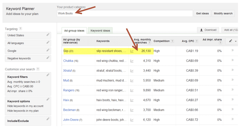
Task: Click the 26,130 monthly searches value
Action: [146, 51]
